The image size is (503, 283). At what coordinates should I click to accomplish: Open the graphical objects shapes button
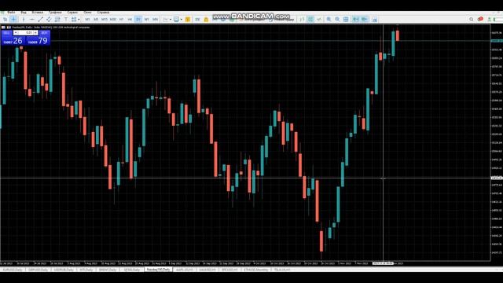[x=74, y=20]
